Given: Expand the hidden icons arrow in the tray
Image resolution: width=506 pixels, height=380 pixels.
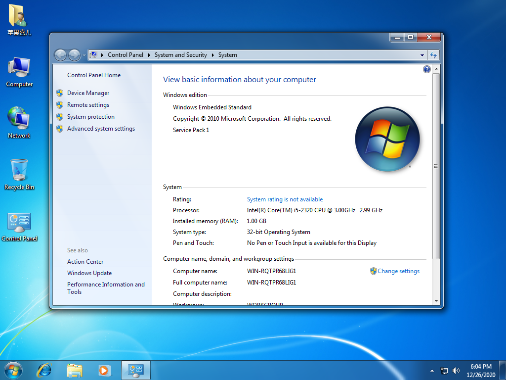Looking at the screenshot, I should [x=432, y=370].
